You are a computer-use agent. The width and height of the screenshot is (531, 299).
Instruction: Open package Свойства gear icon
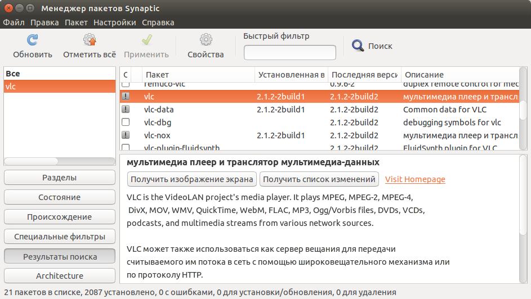(x=206, y=40)
